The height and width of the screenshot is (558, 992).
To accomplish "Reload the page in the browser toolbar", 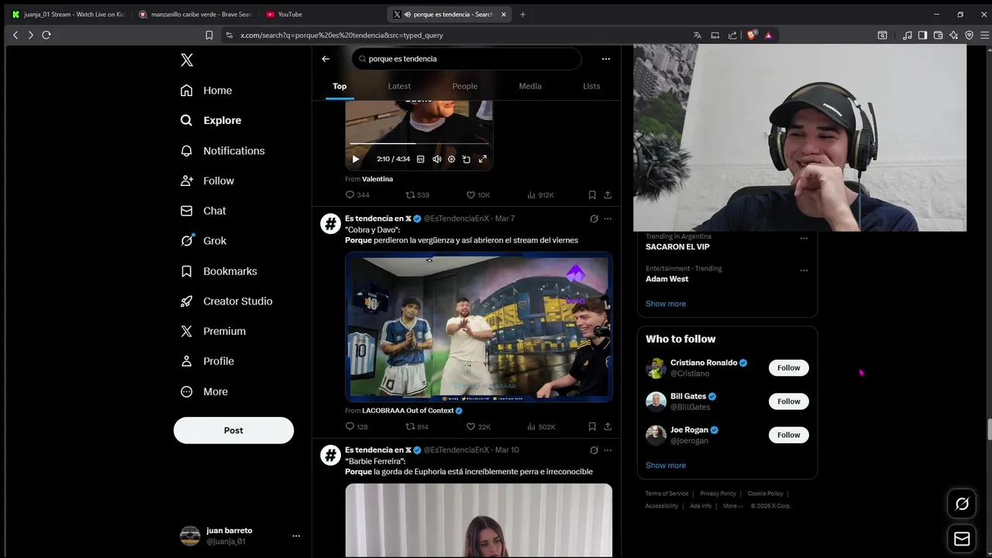I will (x=46, y=35).
